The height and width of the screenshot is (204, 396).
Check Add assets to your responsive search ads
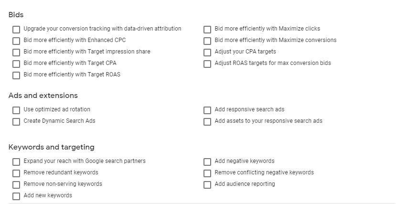pyautogui.click(x=207, y=121)
